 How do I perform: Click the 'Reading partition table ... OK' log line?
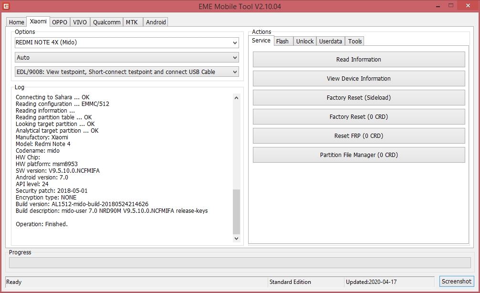pos(53,117)
